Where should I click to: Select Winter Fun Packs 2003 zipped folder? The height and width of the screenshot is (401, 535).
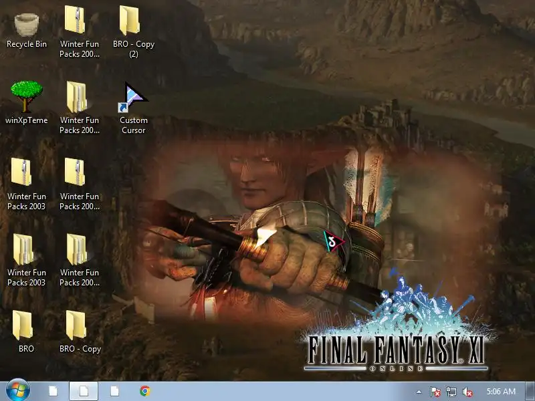[x=26, y=183]
